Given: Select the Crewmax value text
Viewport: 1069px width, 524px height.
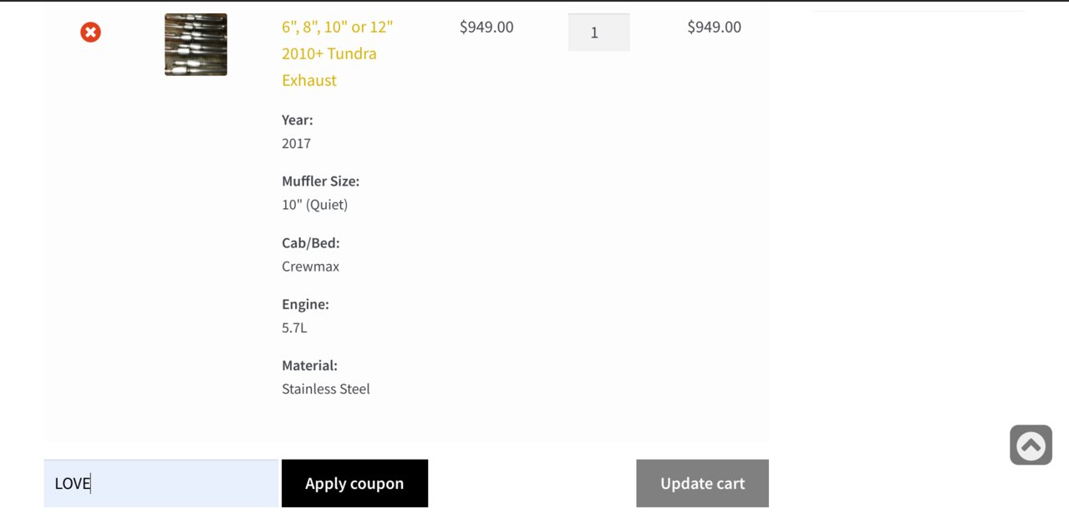Looking at the screenshot, I should (x=310, y=267).
